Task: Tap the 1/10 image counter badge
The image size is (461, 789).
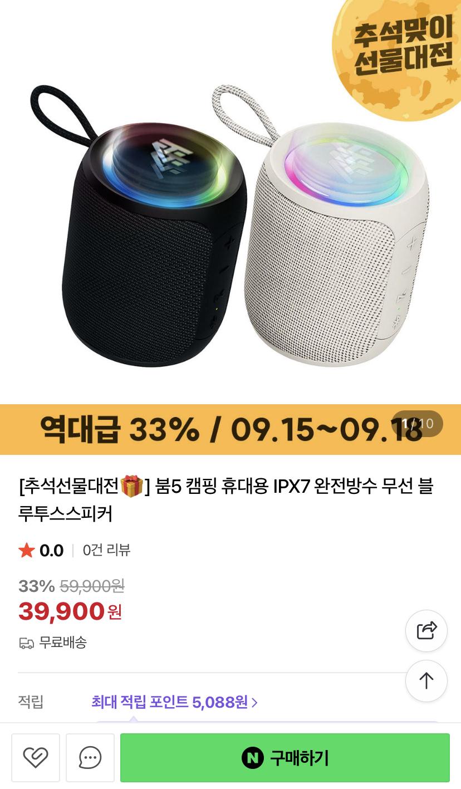Action: pyautogui.click(x=418, y=424)
